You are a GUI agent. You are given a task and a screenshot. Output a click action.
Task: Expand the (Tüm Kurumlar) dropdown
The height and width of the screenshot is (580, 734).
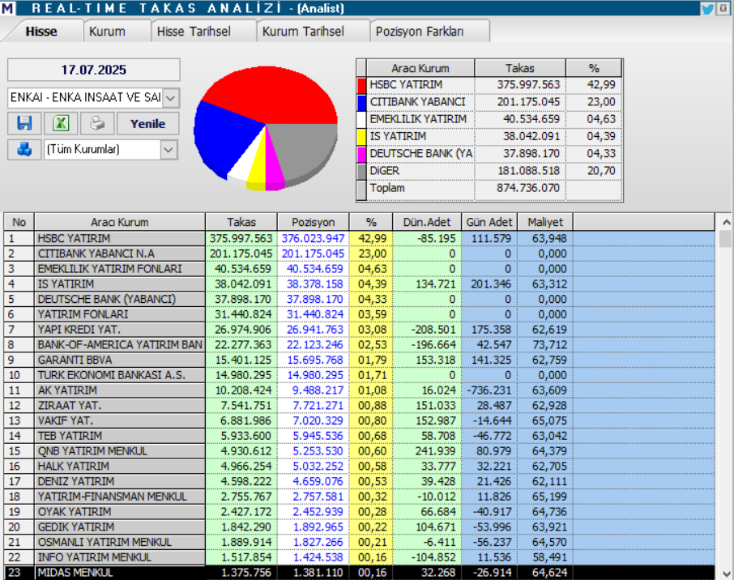(169, 150)
